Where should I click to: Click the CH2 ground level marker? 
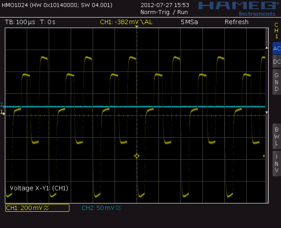[x=2, y=106]
